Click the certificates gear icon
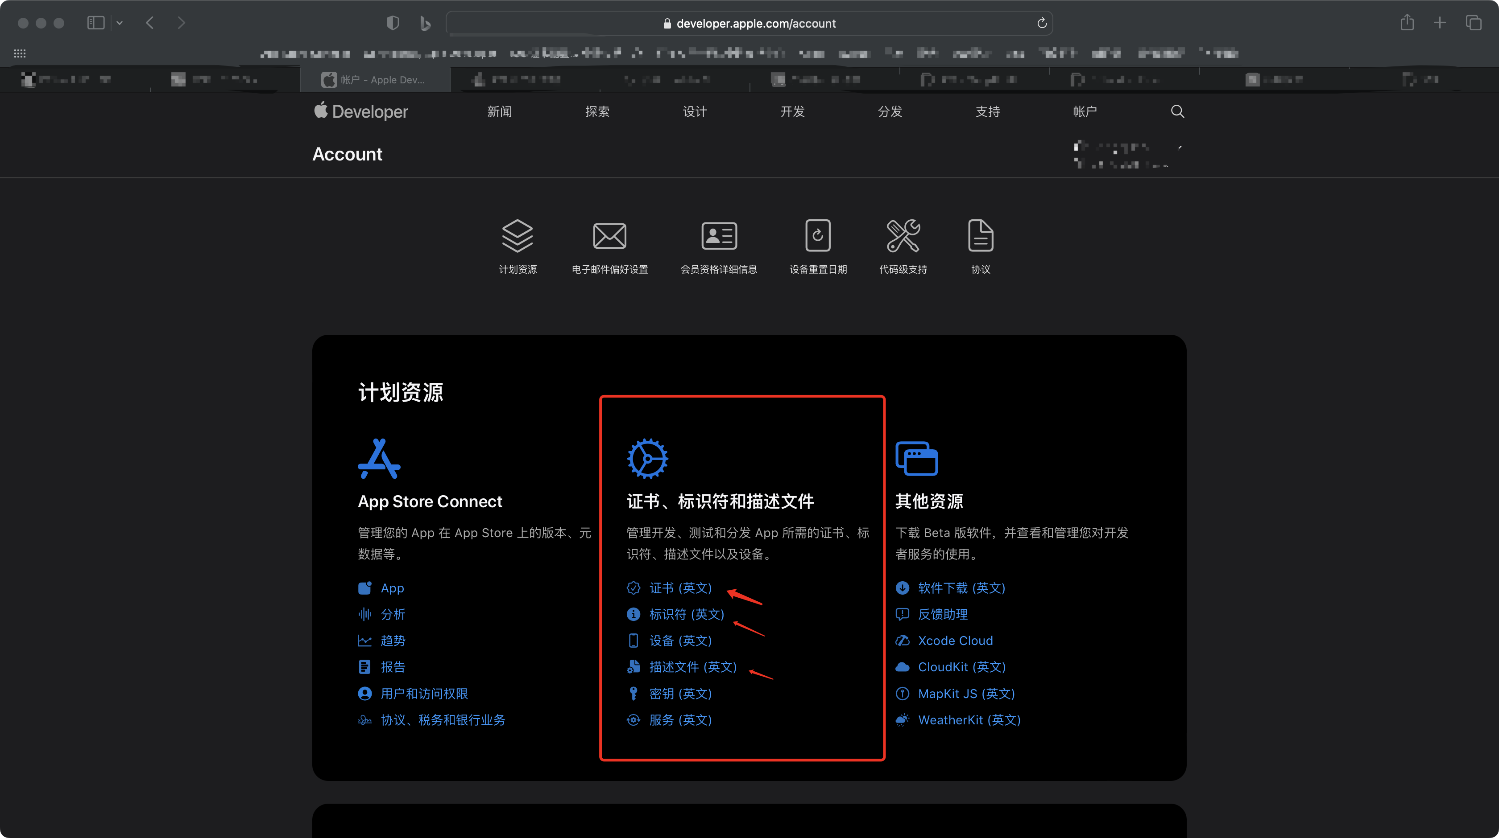Screen dimensions: 1499x838 647,458
